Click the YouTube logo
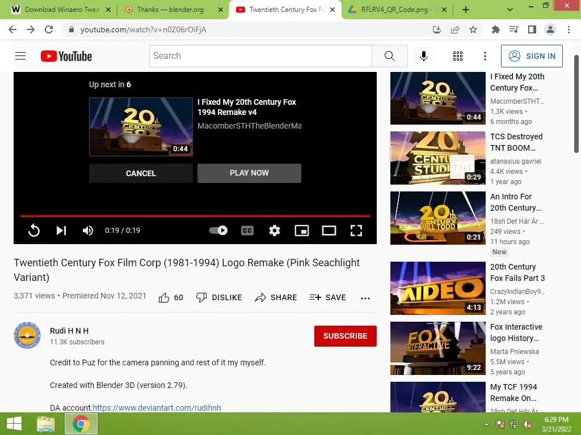This screenshot has height=435, width=581. click(66, 56)
